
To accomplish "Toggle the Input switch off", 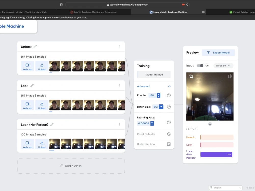I will [200, 66].
